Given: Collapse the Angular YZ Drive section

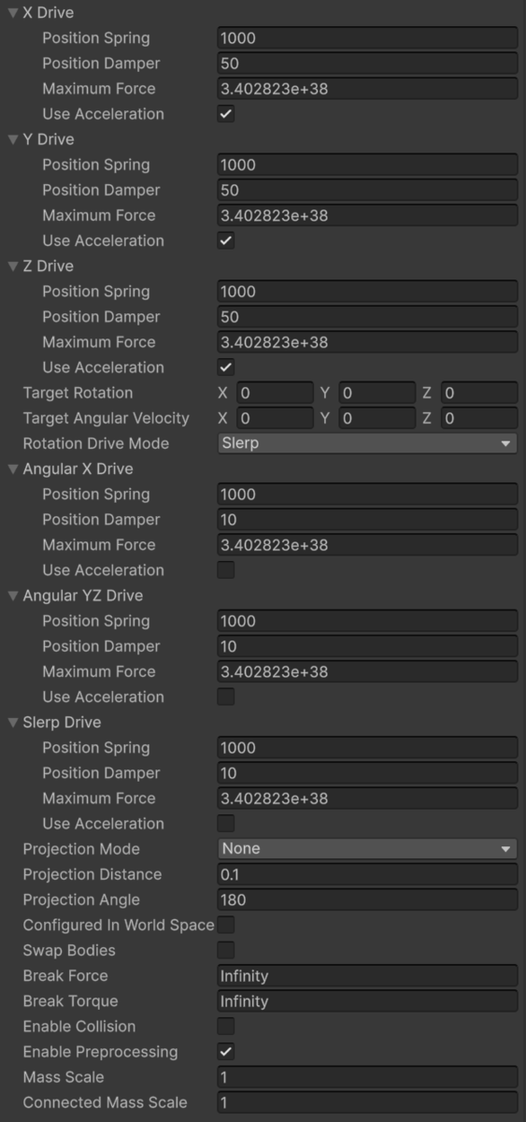Looking at the screenshot, I should point(13,596).
